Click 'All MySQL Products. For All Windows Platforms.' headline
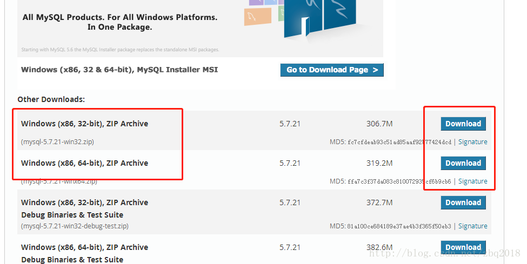 [x=120, y=17]
